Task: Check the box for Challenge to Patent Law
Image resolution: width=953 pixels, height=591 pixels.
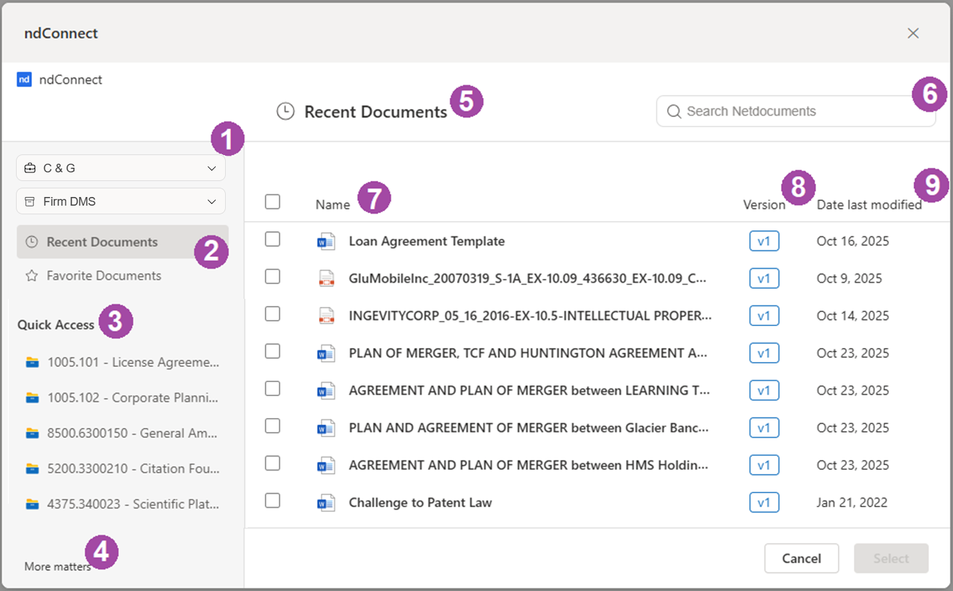Action: tap(272, 500)
